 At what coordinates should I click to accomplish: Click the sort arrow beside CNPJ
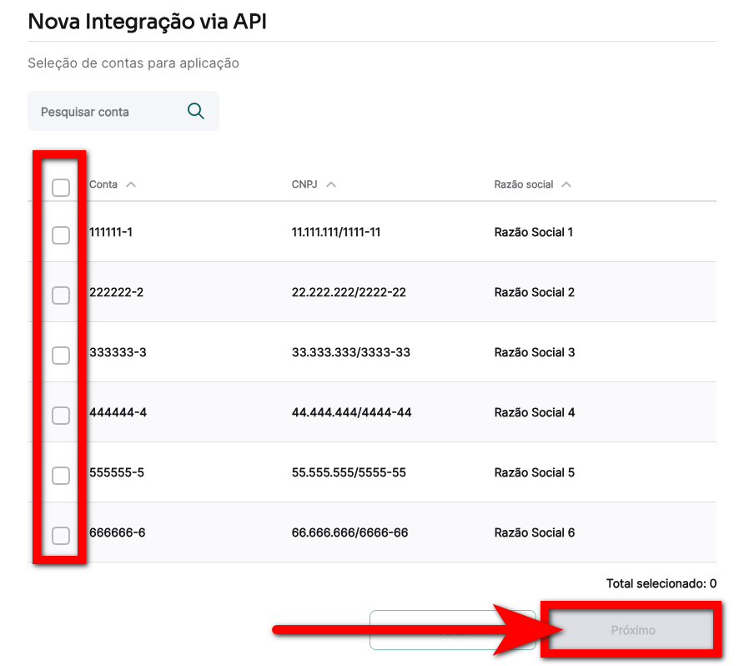pos(331,184)
